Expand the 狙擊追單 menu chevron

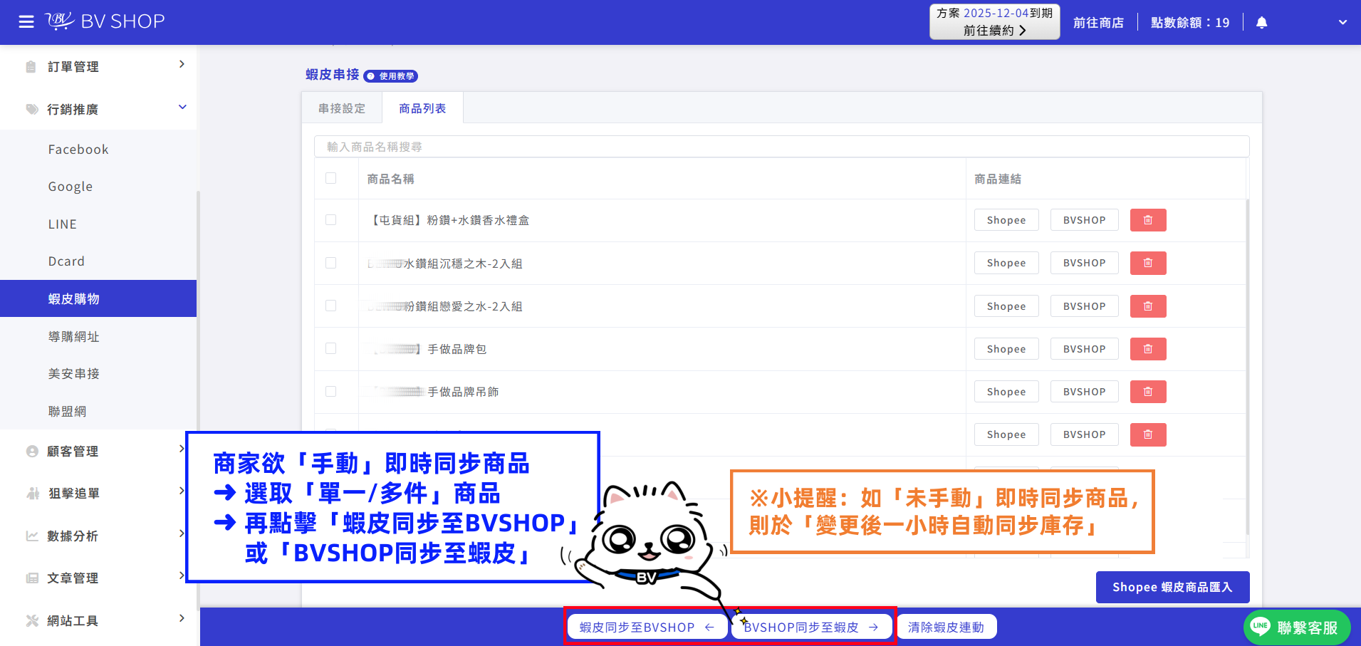pyautogui.click(x=182, y=491)
